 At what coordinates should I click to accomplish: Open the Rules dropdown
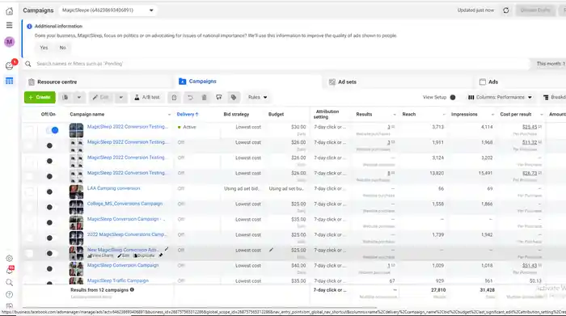point(258,98)
